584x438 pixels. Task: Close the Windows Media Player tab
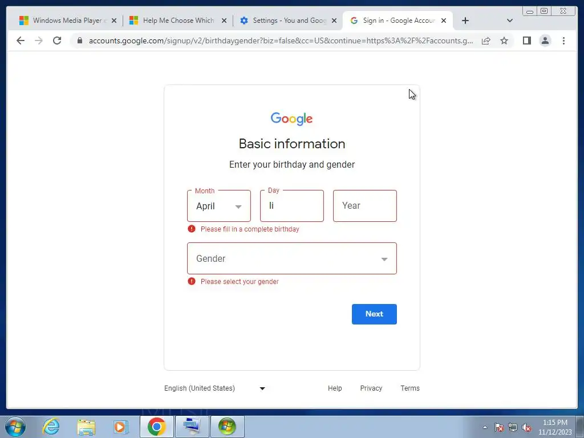[x=114, y=21]
